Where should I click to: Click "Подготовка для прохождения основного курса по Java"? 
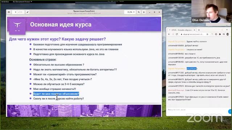(69, 54)
